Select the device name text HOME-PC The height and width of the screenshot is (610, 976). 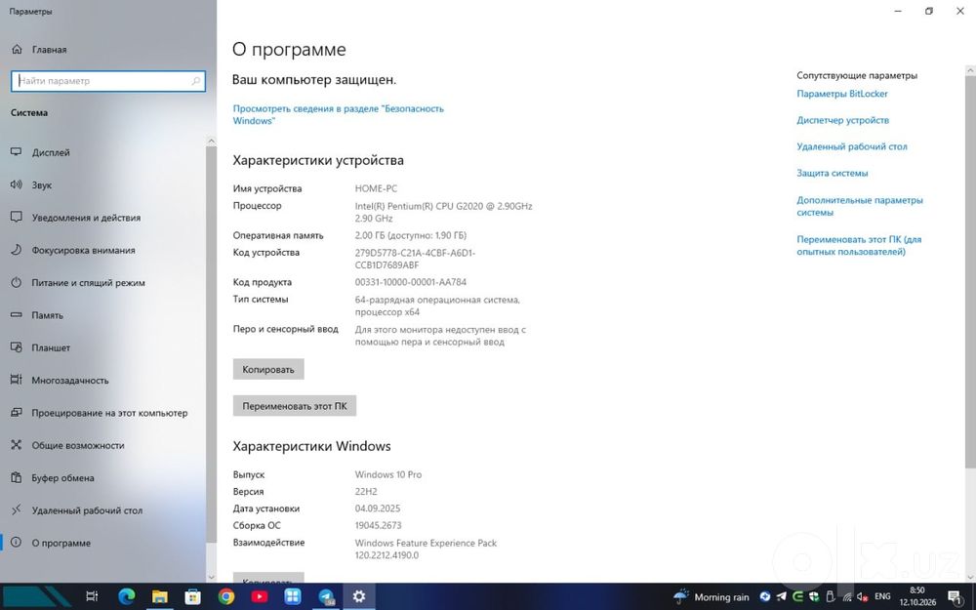376,188
